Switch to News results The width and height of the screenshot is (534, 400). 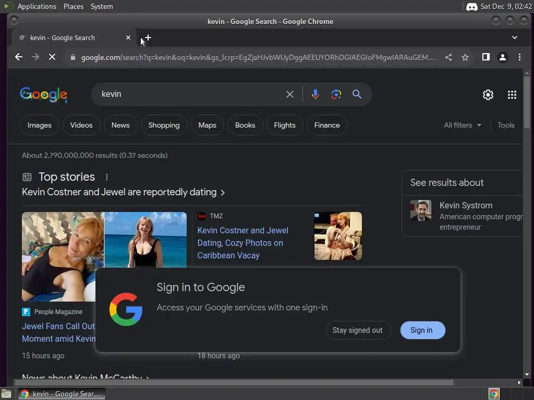120,125
